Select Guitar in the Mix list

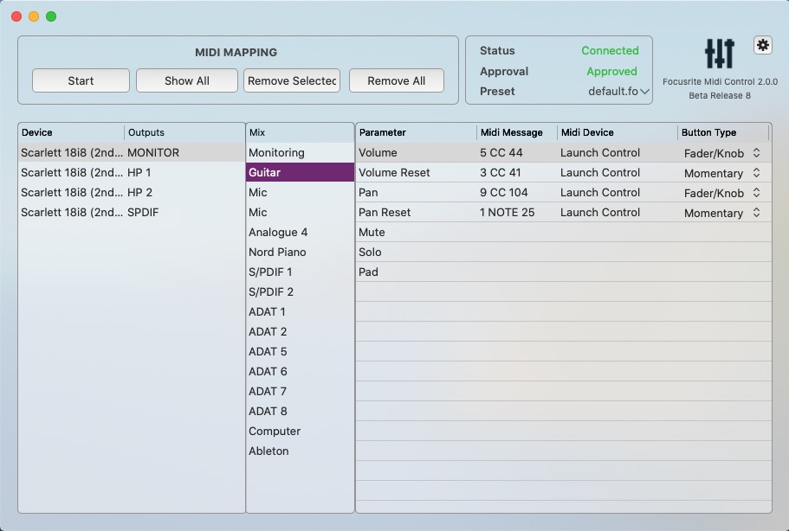(x=300, y=172)
